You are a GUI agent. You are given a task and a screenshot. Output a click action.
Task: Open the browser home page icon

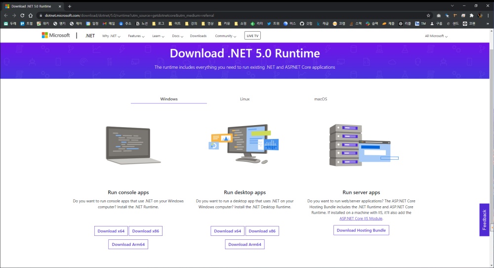(31, 15)
